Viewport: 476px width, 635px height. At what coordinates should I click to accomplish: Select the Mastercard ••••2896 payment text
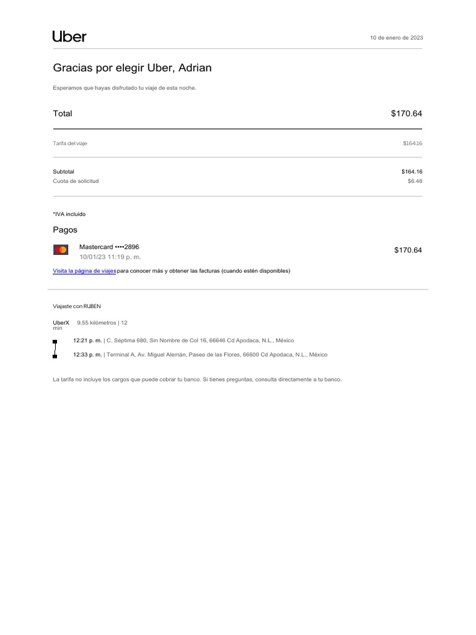[109, 246]
